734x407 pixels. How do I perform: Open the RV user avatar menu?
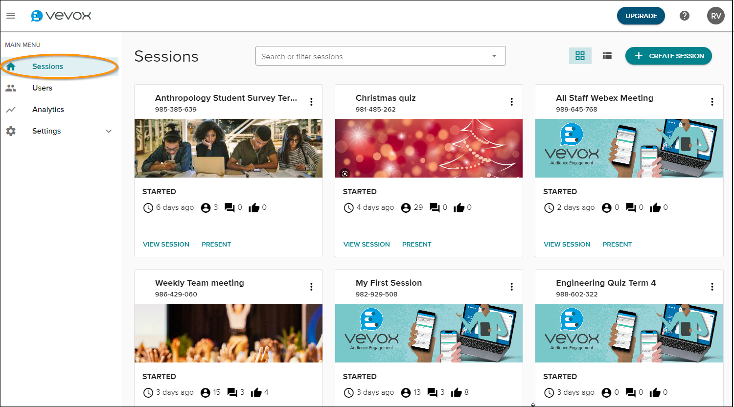(716, 16)
